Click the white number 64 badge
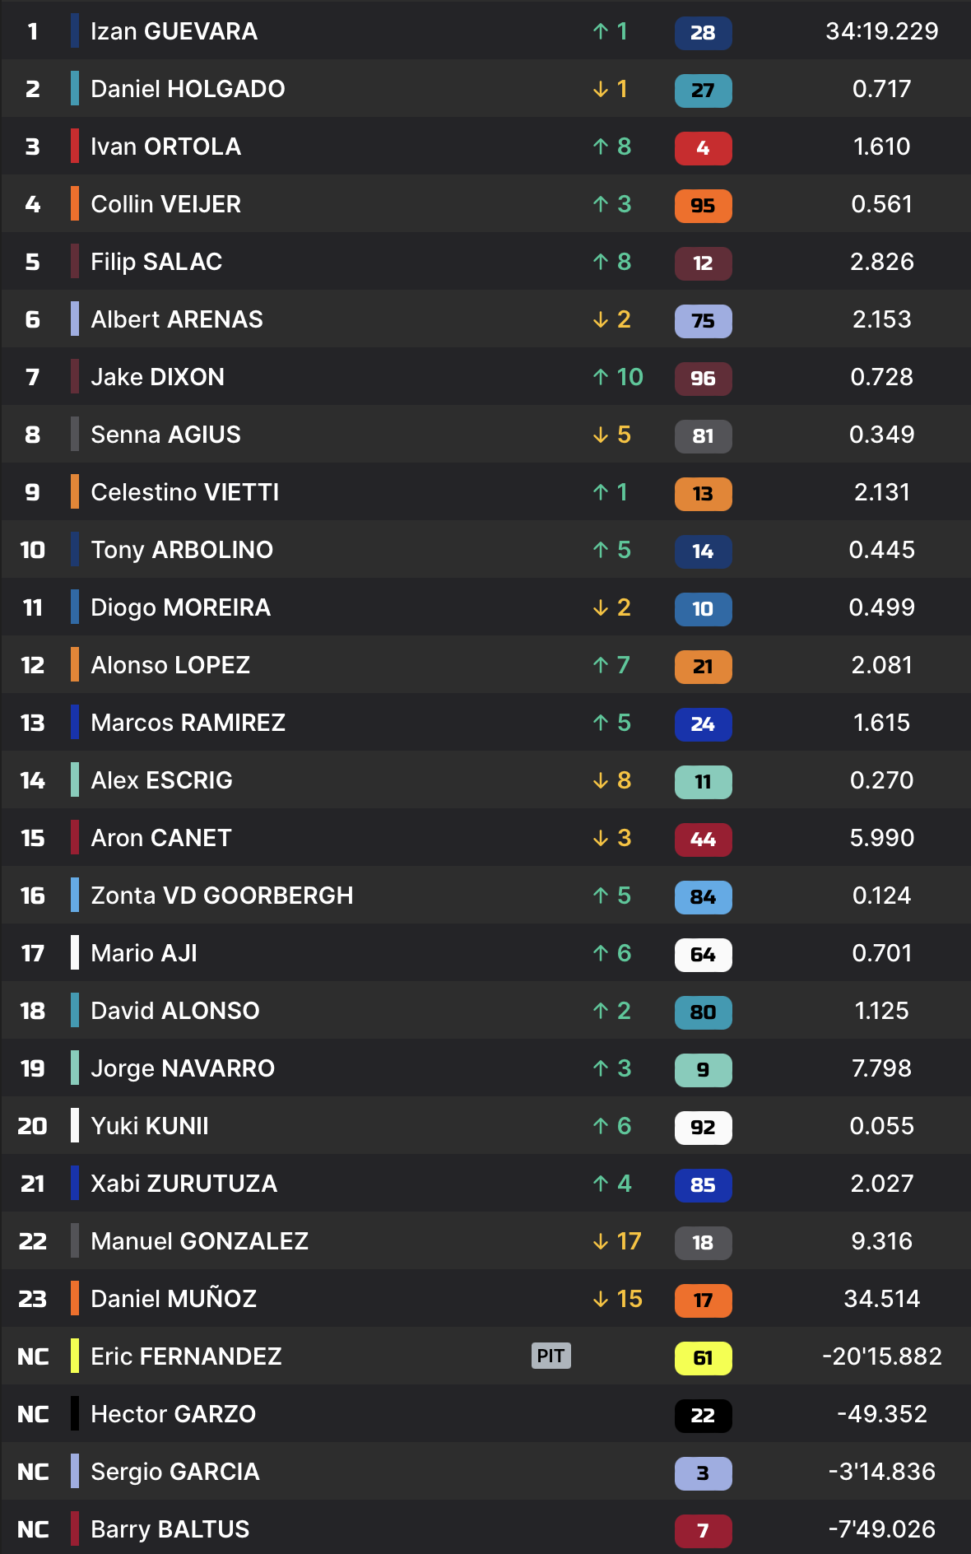Image resolution: width=971 pixels, height=1554 pixels. [703, 955]
